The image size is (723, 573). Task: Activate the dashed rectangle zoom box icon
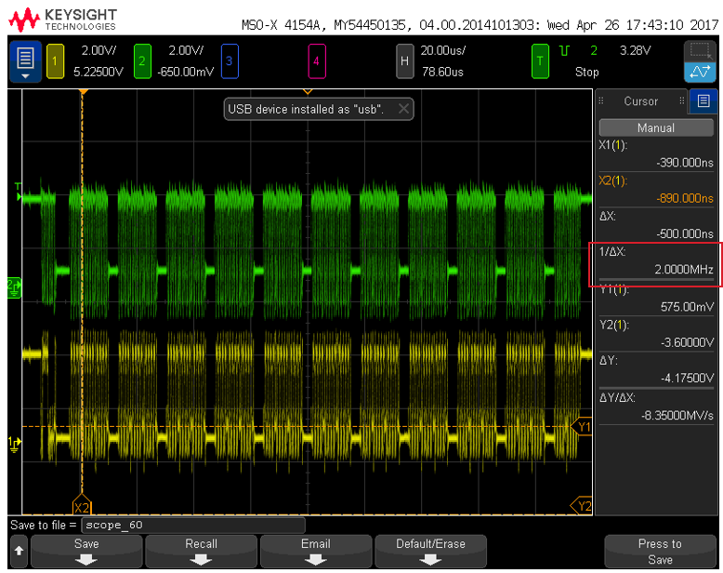point(700,48)
